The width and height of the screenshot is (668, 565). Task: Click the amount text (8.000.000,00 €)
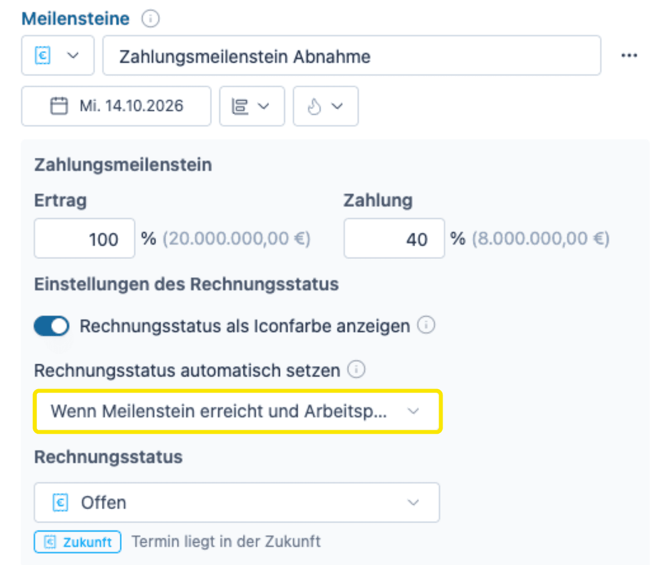(541, 239)
